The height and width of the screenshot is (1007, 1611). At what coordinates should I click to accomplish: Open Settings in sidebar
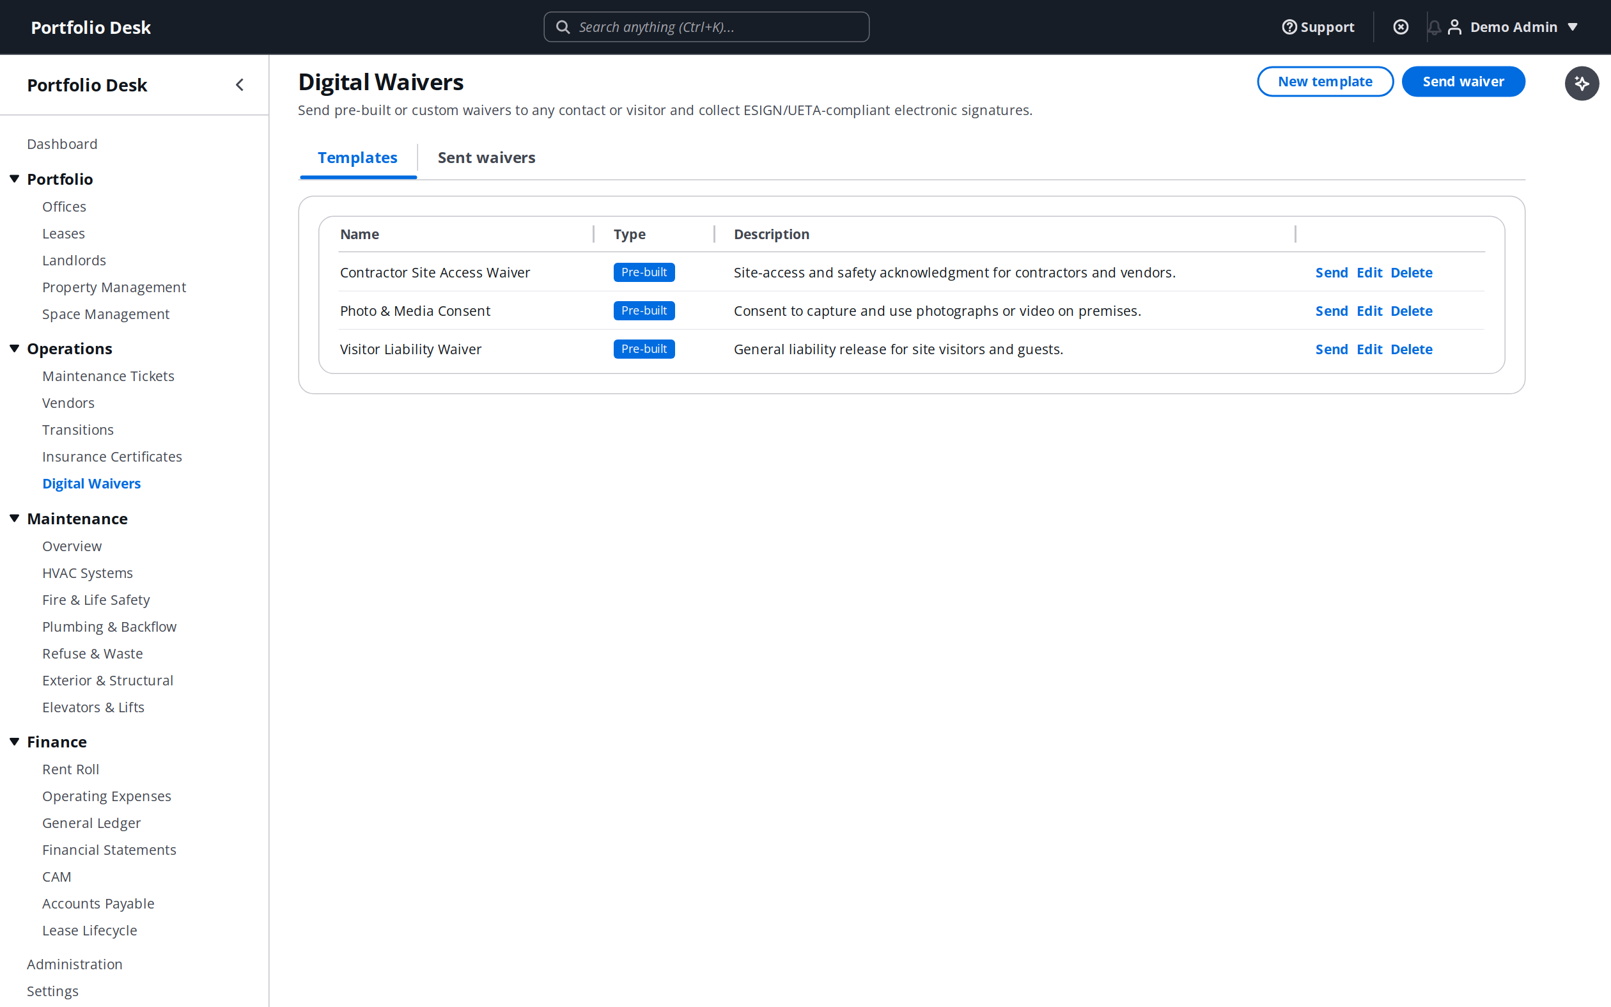(52, 991)
